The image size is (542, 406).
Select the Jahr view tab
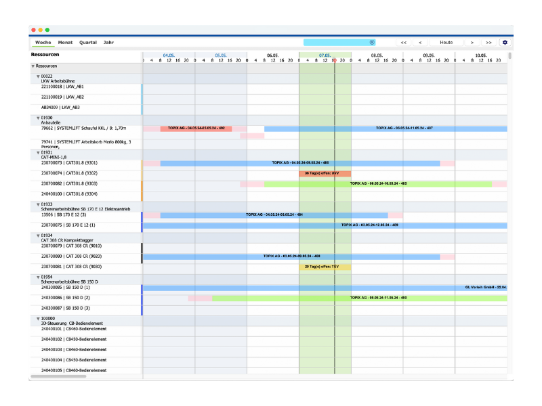[108, 42]
